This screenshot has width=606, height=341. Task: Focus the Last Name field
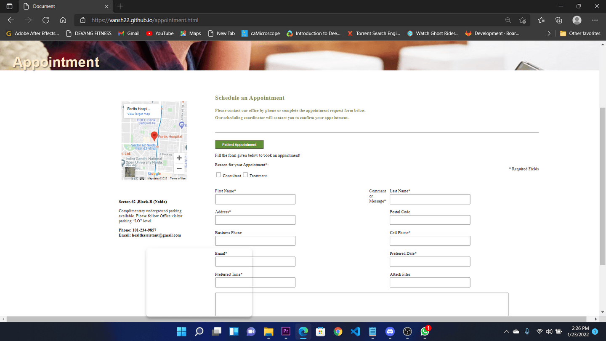click(430, 199)
